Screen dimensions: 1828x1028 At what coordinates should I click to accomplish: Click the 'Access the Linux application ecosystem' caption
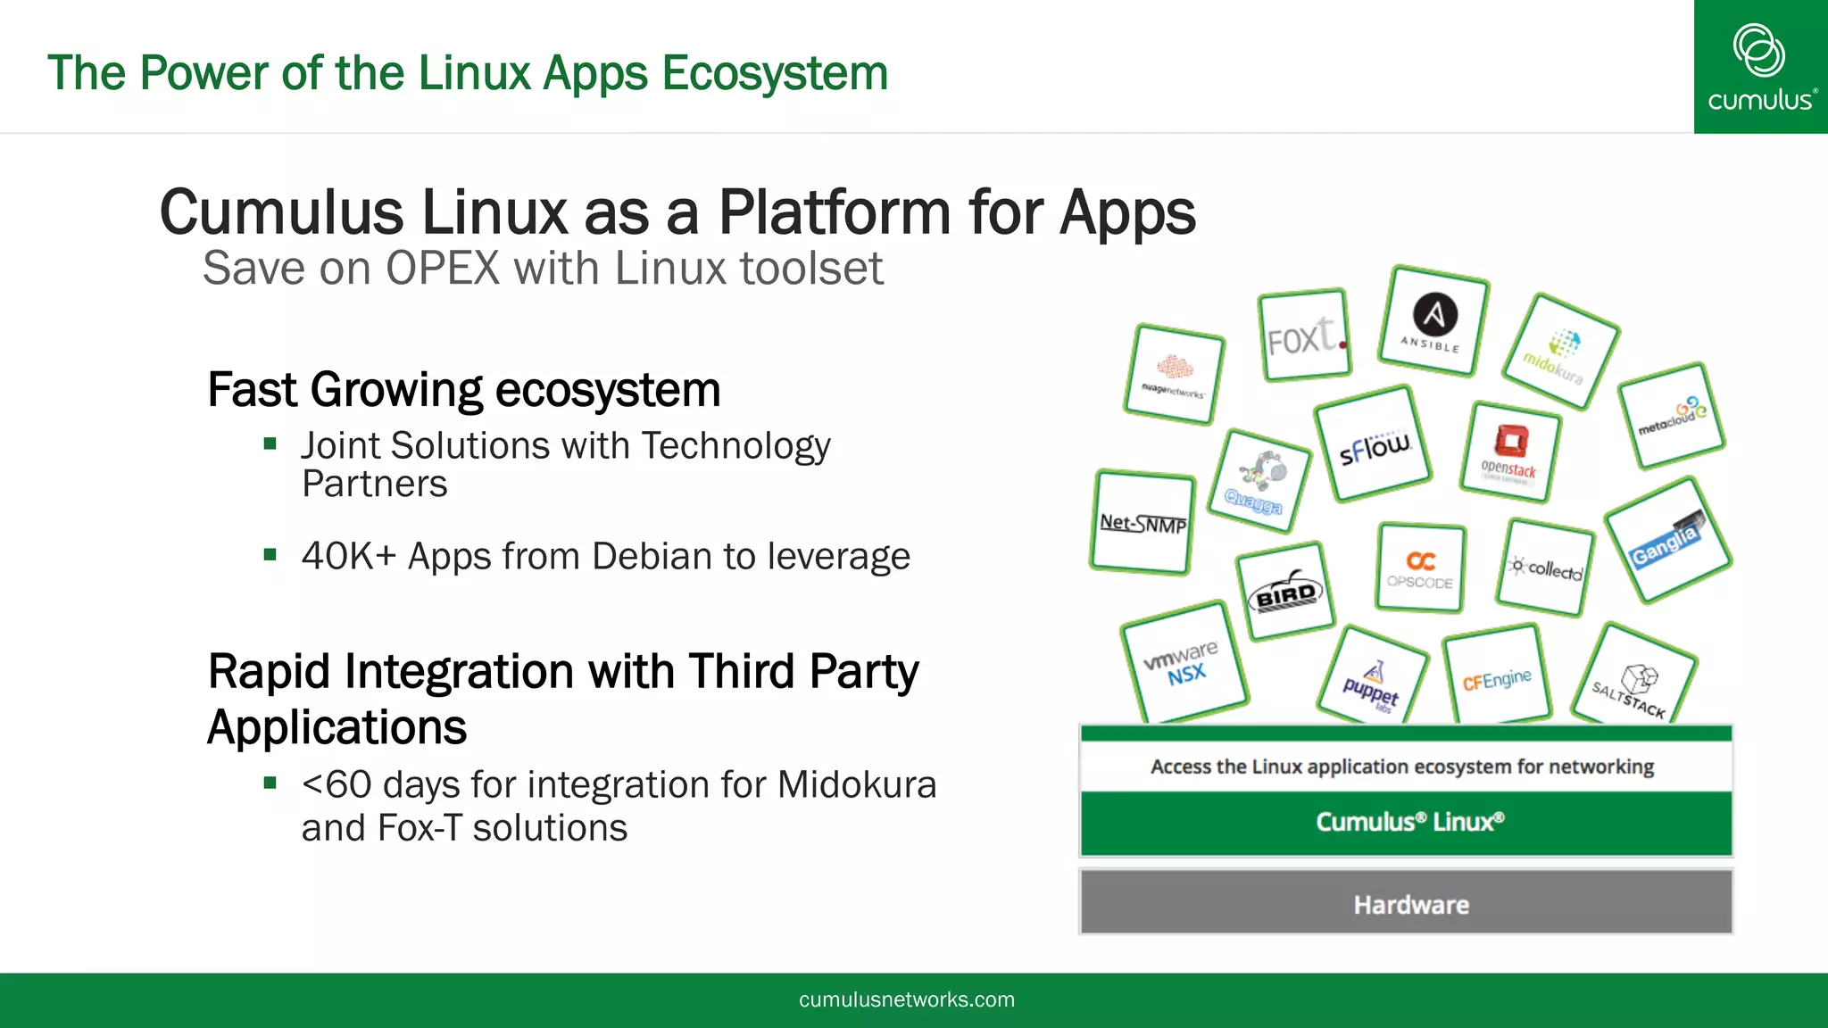point(1402,767)
